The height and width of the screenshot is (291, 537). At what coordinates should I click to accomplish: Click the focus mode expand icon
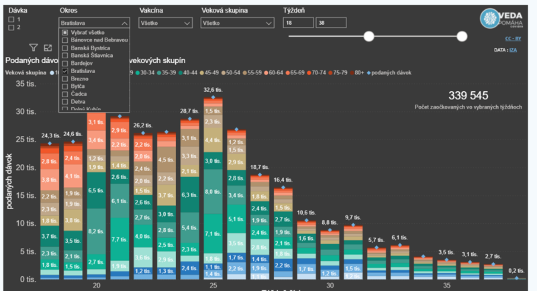point(48,48)
